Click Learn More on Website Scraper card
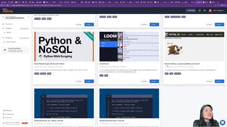This screenshot has width=227, height=127. (x=79, y=81)
